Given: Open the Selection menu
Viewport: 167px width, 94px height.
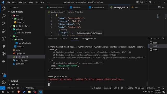Looking at the screenshot, I should [x=22, y=2].
